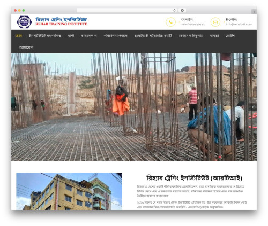Click the browser address bar field
Viewport: 268px width, 226px height.
coord(127,11)
